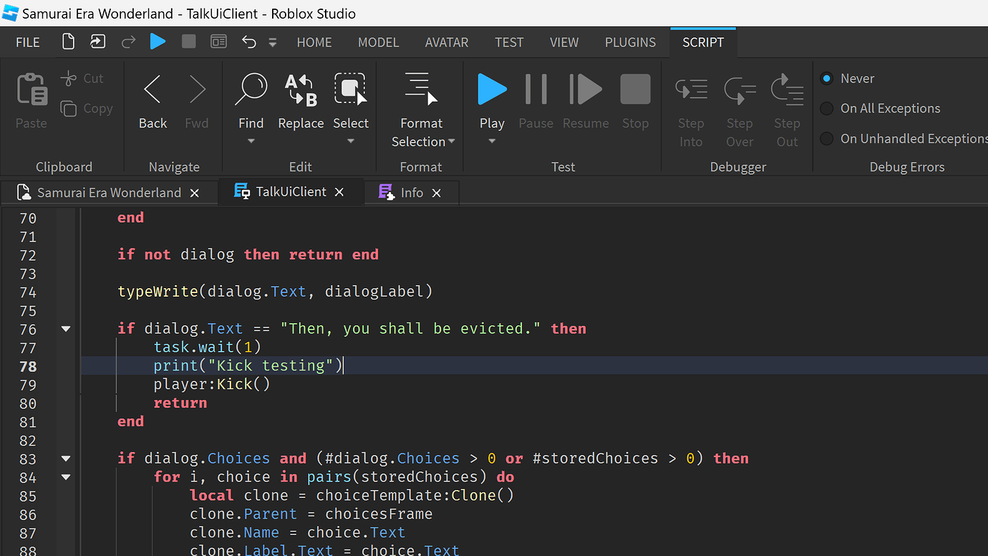The image size is (988, 556).
Task: Open the FILE menu
Action: pos(28,42)
